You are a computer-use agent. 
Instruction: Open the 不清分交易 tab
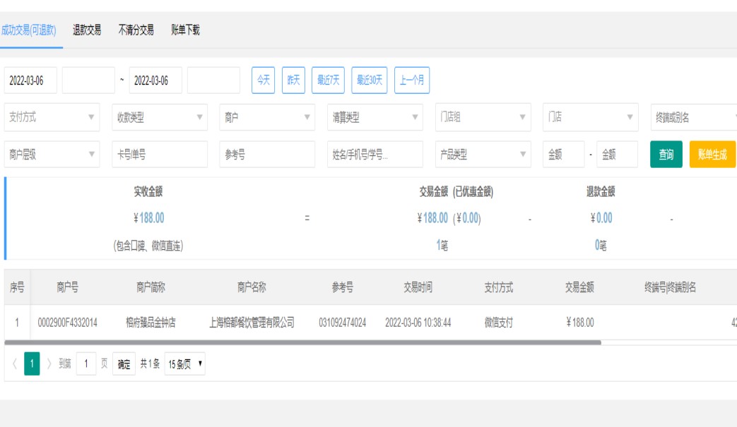click(x=136, y=30)
